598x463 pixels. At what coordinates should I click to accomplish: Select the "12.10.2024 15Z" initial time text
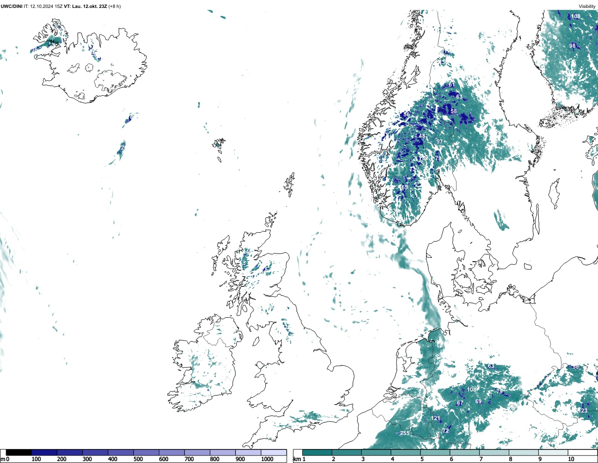click(x=46, y=6)
